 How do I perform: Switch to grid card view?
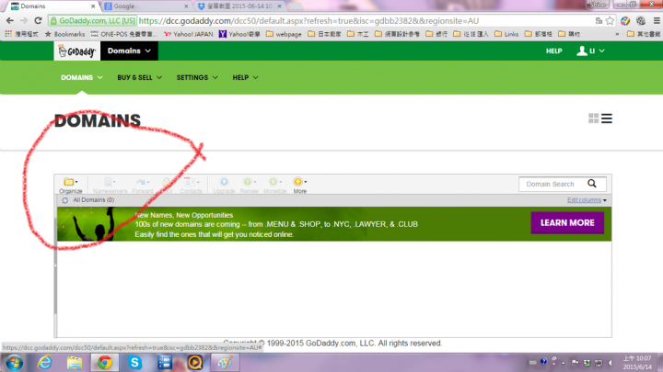[x=593, y=118]
